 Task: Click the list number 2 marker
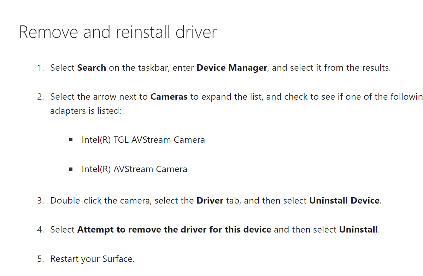[40, 97]
